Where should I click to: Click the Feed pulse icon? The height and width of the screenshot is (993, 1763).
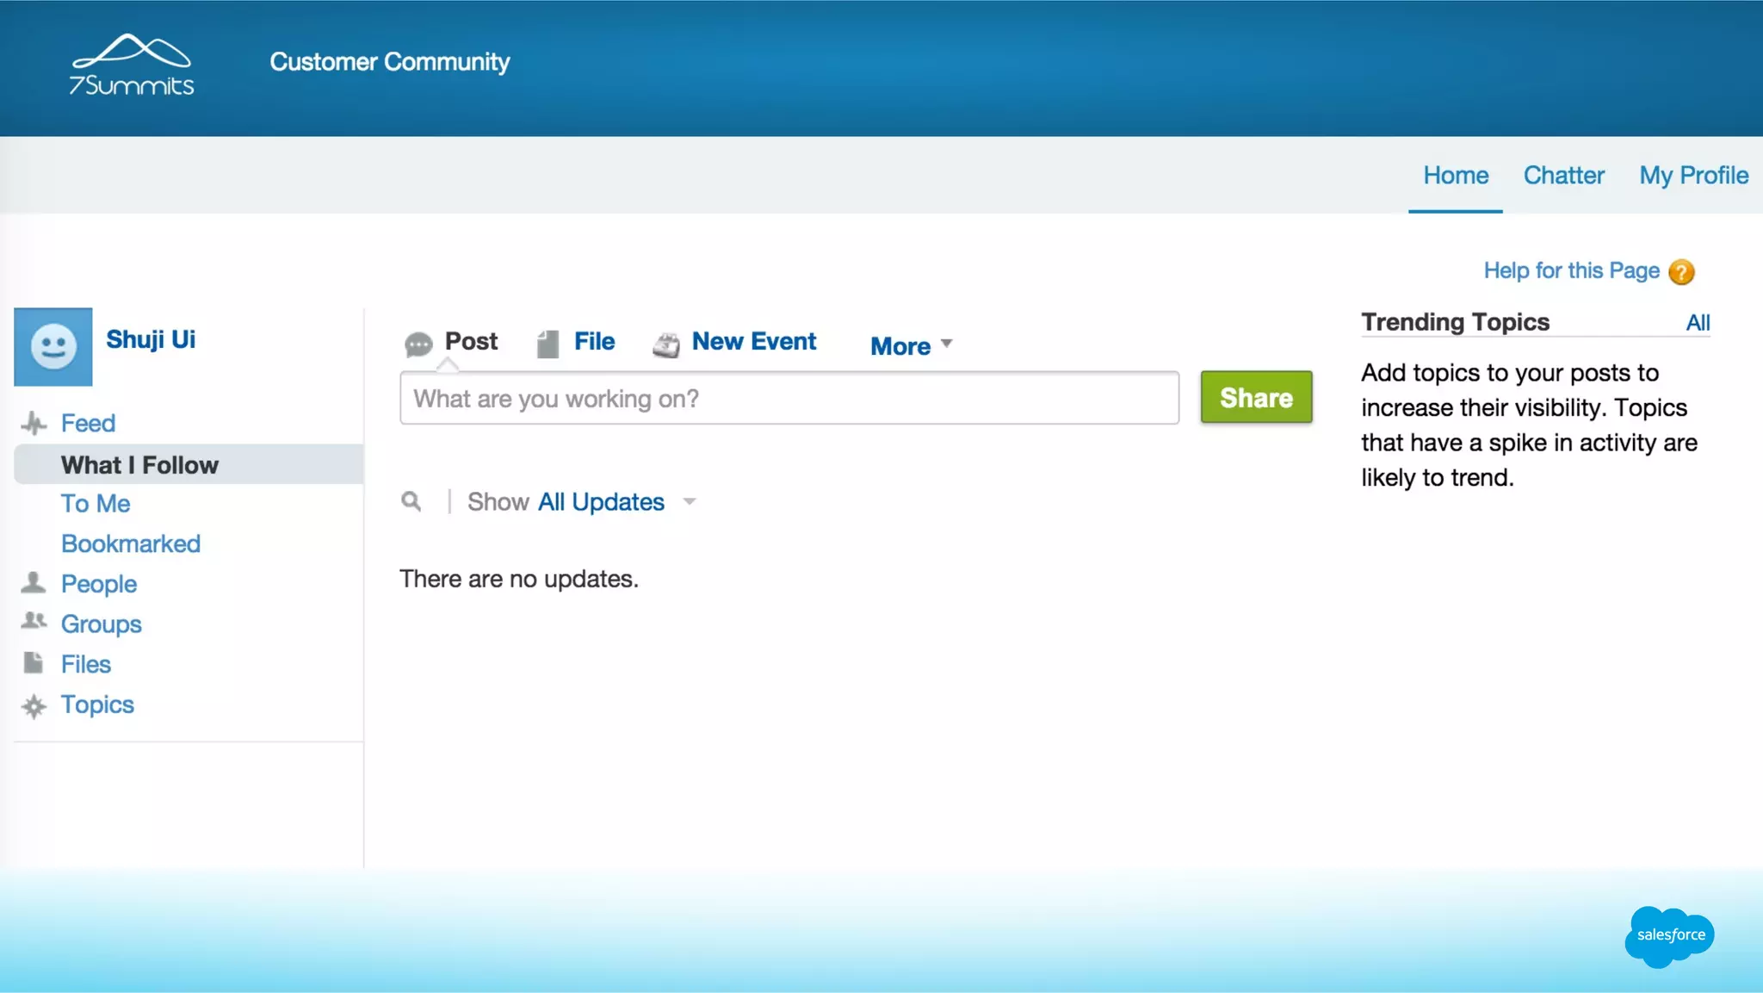coord(34,423)
